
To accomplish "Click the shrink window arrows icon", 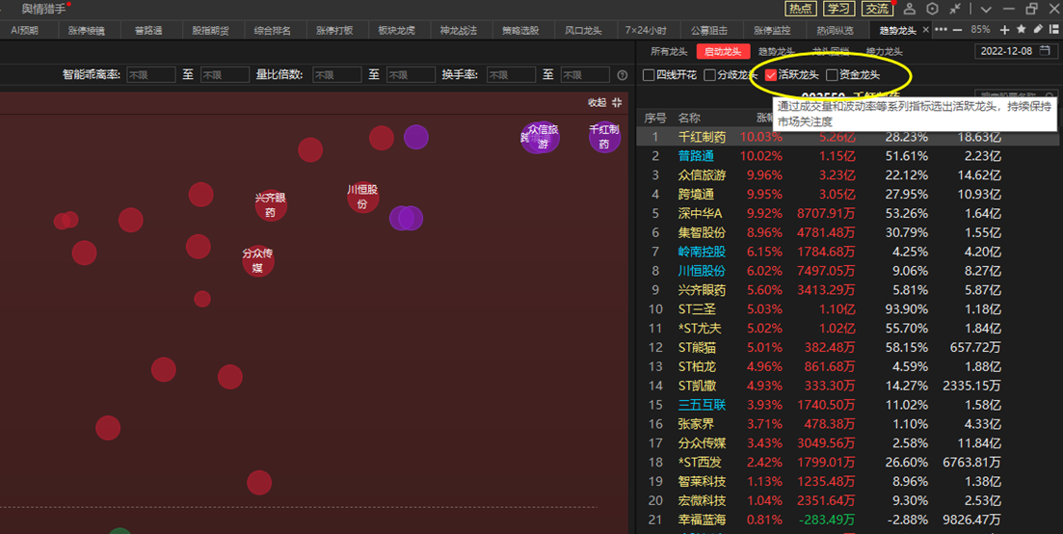I will 955,9.
